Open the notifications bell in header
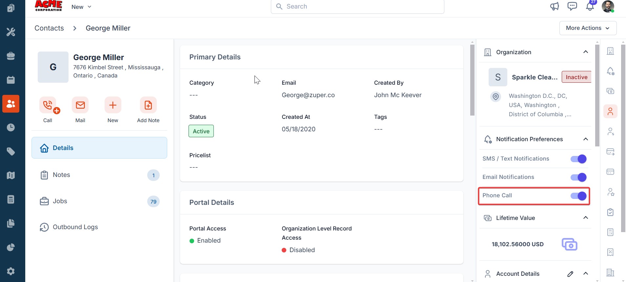 [x=590, y=7]
